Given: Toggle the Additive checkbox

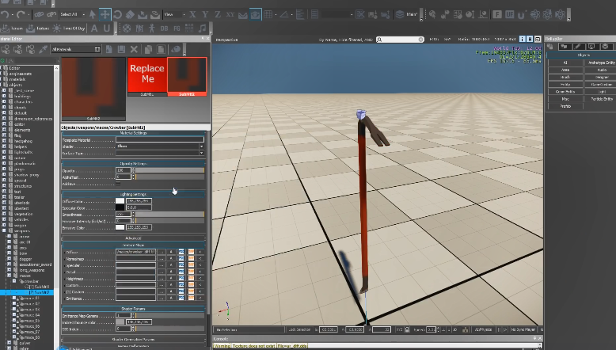Looking at the screenshot, I should [x=119, y=183].
